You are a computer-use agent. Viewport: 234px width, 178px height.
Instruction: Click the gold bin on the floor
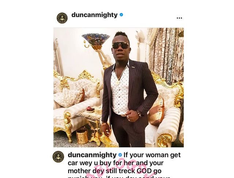82,136
